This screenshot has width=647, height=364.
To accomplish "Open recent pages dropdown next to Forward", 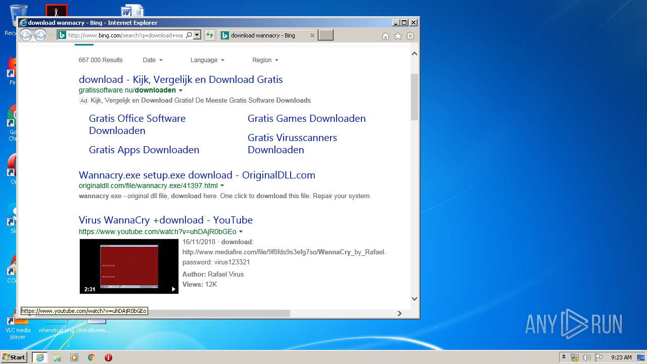I will [x=51, y=35].
